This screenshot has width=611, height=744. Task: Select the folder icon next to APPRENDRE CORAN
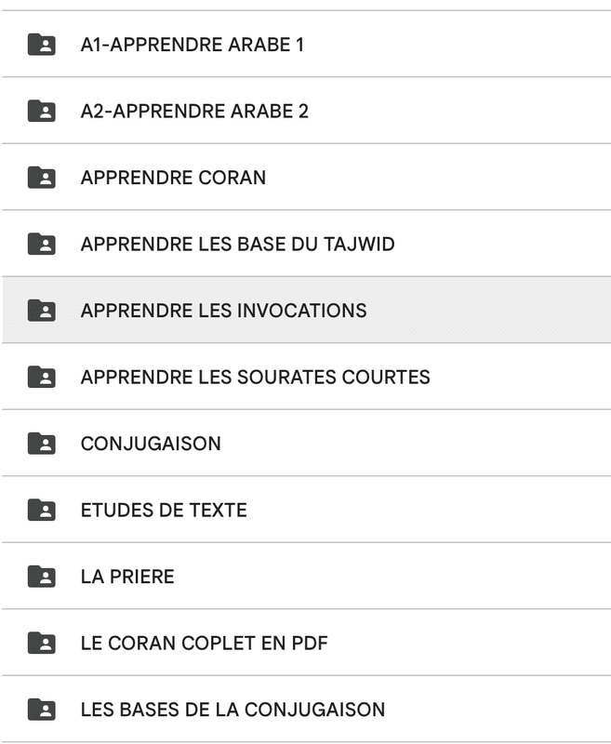coord(42,177)
